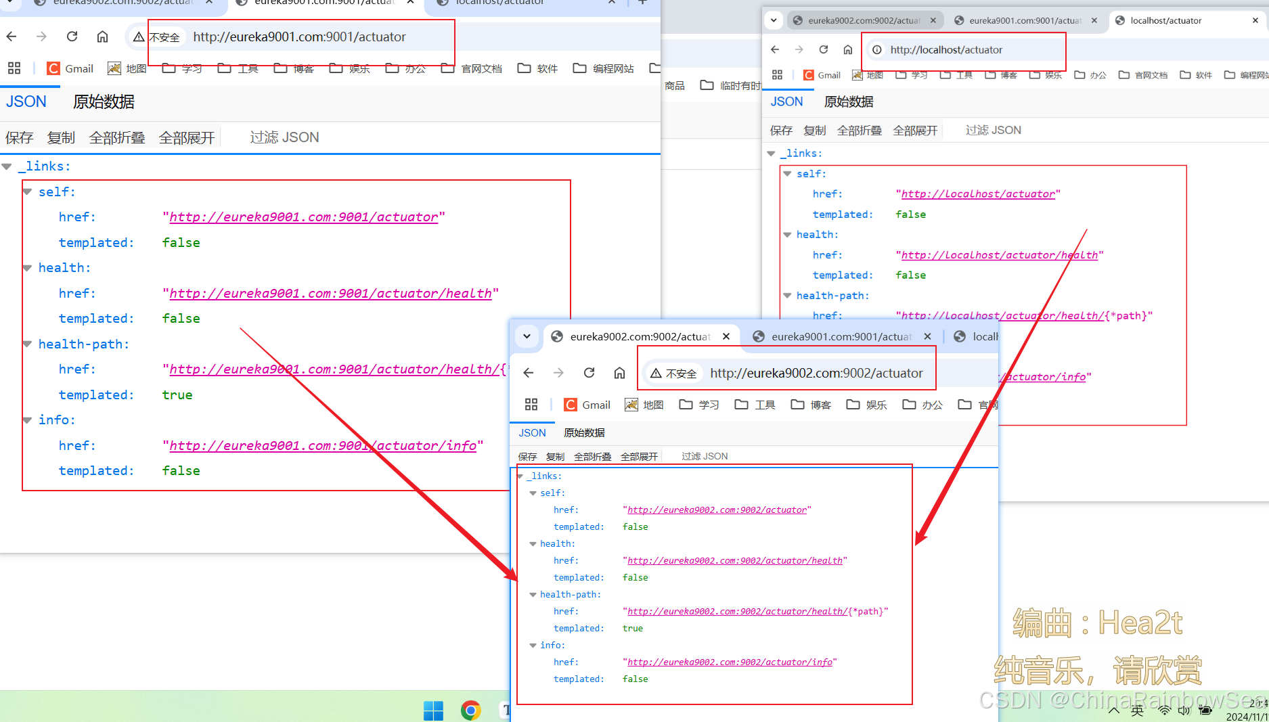Click eureka9002 self href actuator link
Image resolution: width=1269 pixels, height=722 pixels.
[717, 510]
